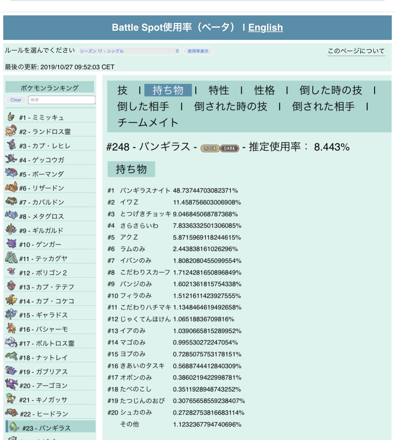Click the English language link

pos(266,28)
